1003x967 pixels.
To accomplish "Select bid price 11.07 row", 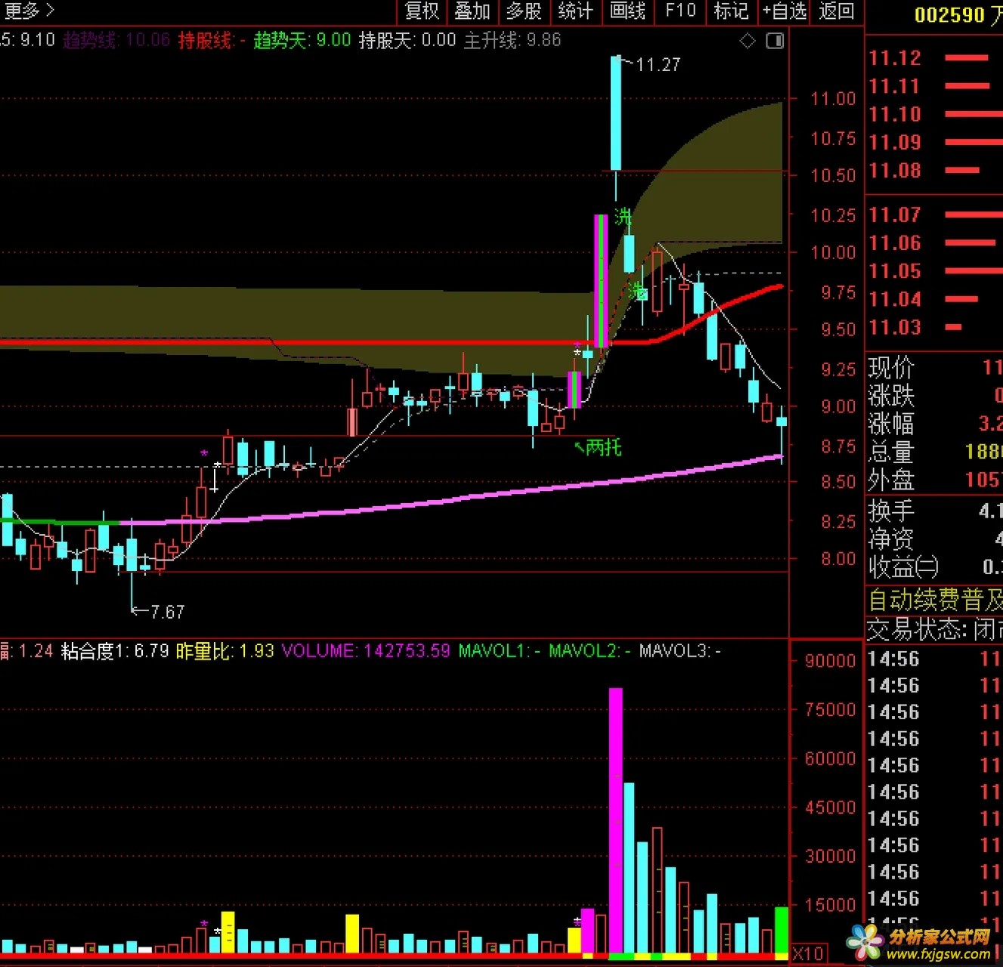I will (x=934, y=215).
